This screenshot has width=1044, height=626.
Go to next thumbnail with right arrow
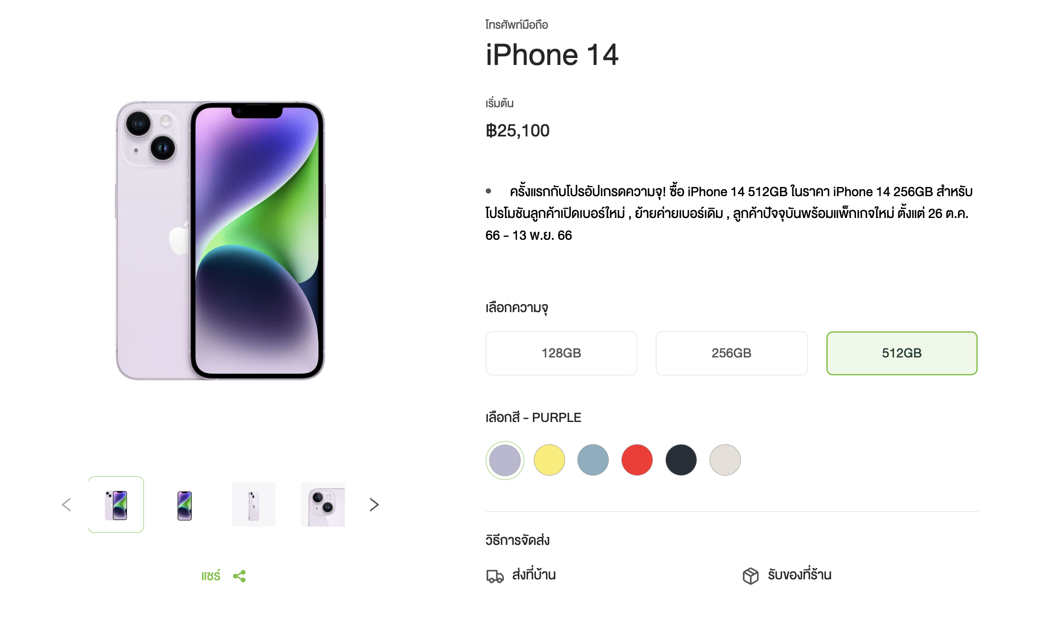click(374, 505)
